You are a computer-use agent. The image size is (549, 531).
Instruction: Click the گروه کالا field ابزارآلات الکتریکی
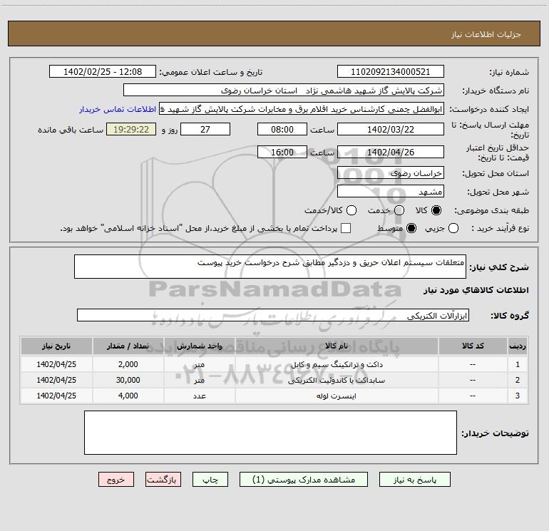click(x=274, y=315)
